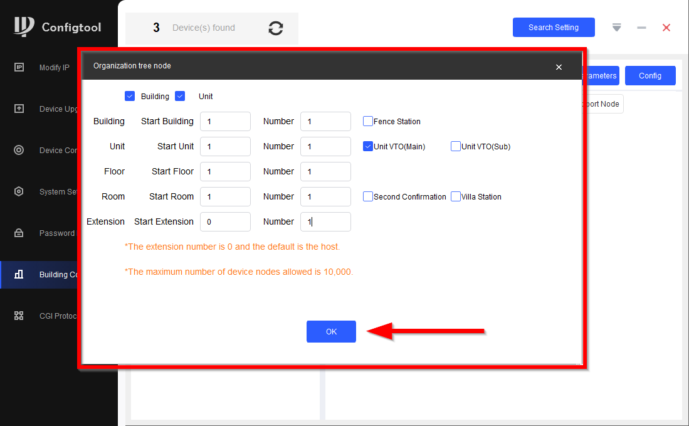This screenshot has height=426, width=689.
Task: Click the Extension Number input field
Action: coord(325,221)
